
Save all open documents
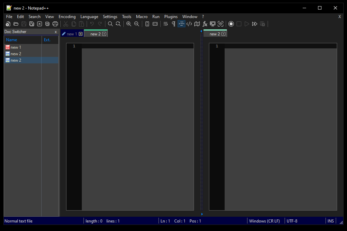(32, 24)
